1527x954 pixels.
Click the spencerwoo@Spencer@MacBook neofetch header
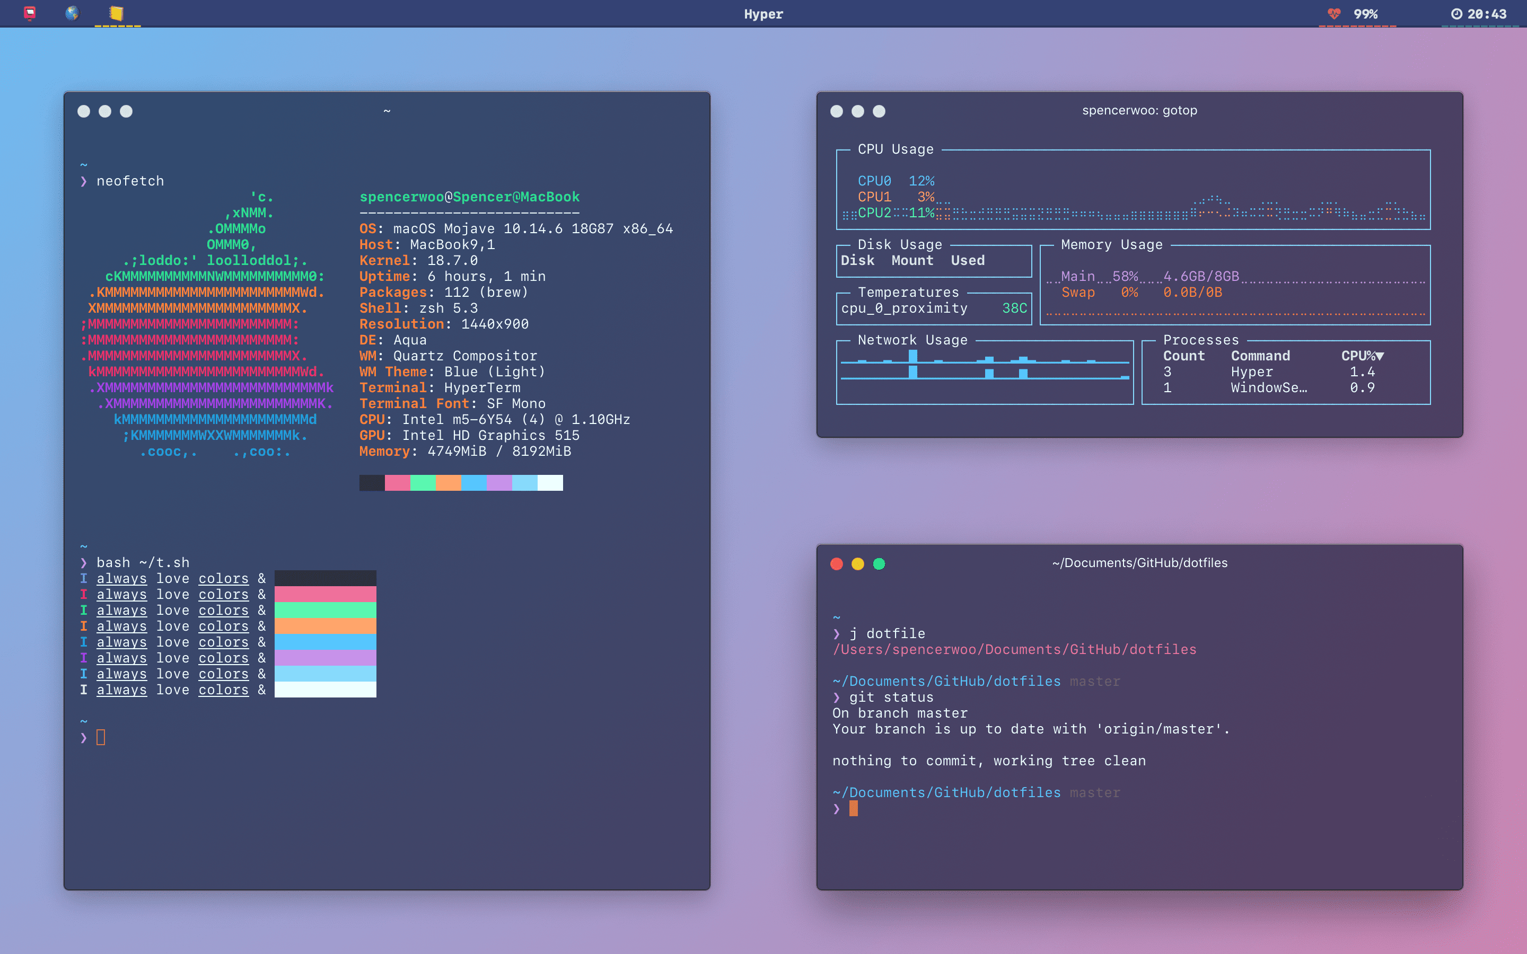point(469,197)
